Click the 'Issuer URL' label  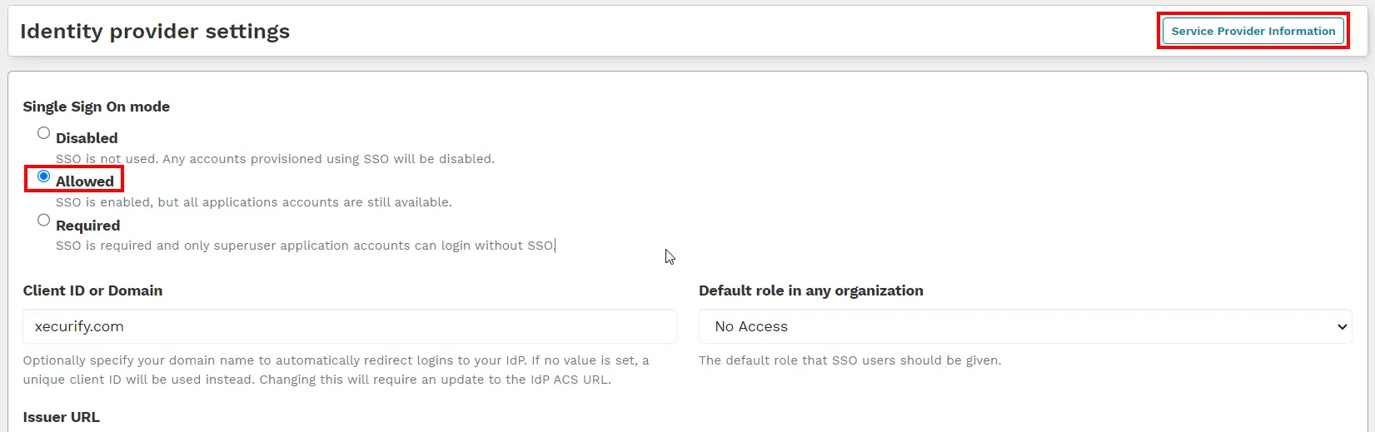point(62,417)
